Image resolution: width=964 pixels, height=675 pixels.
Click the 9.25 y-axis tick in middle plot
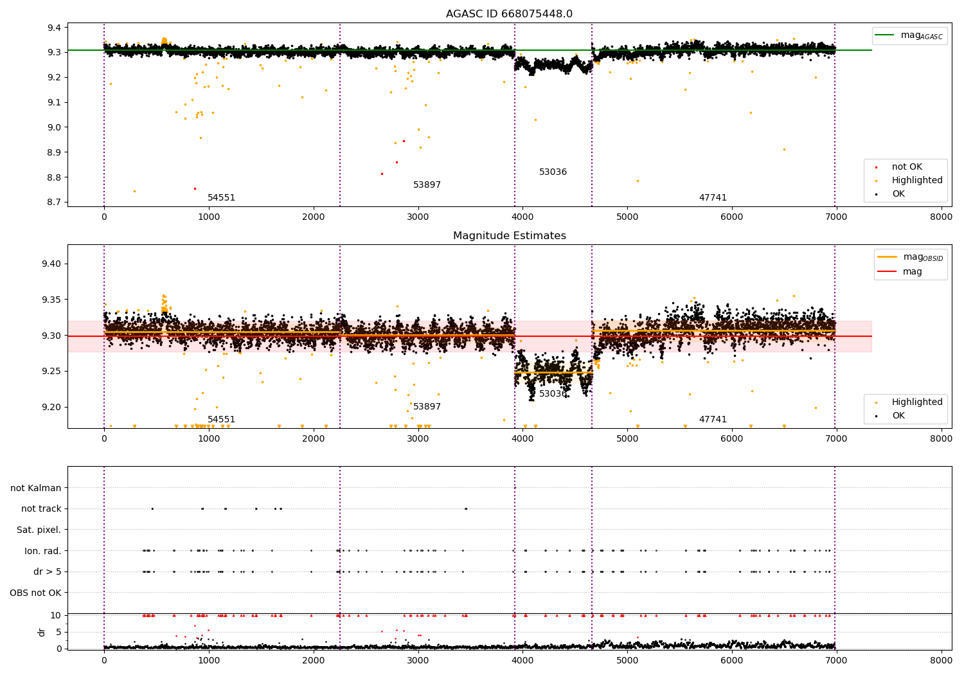pyautogui.click(x=51, y=372)
